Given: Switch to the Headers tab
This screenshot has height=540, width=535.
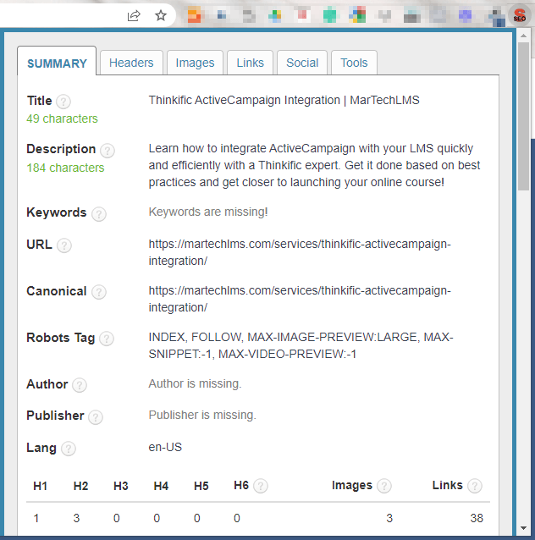Looking at the screenshot, I should click(x=131, y=63).
